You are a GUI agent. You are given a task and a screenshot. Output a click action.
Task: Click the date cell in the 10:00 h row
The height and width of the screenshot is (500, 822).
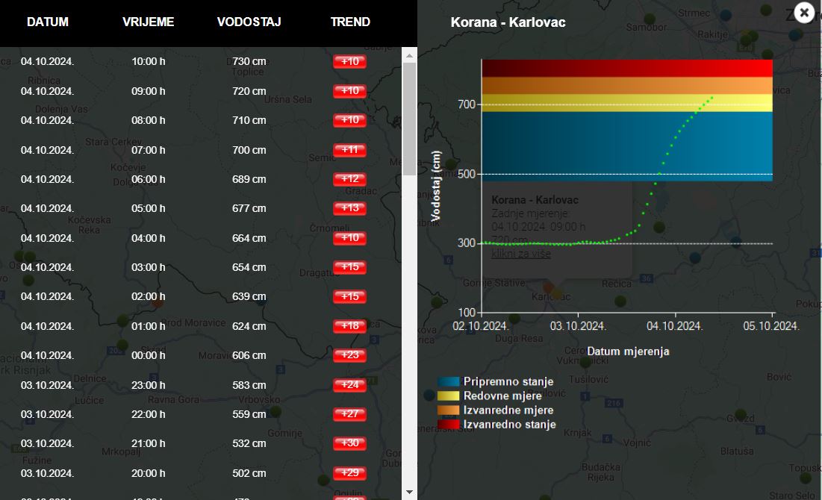(47, 61)
